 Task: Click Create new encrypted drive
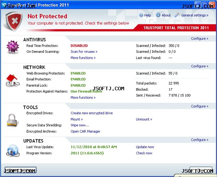click(91, 113)
